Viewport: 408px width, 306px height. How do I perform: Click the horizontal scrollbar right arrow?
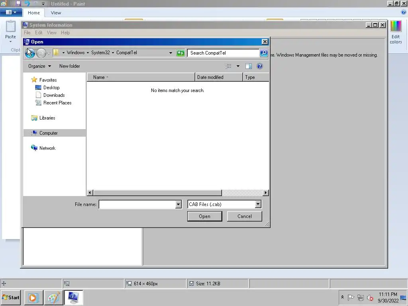coord(265,193)
